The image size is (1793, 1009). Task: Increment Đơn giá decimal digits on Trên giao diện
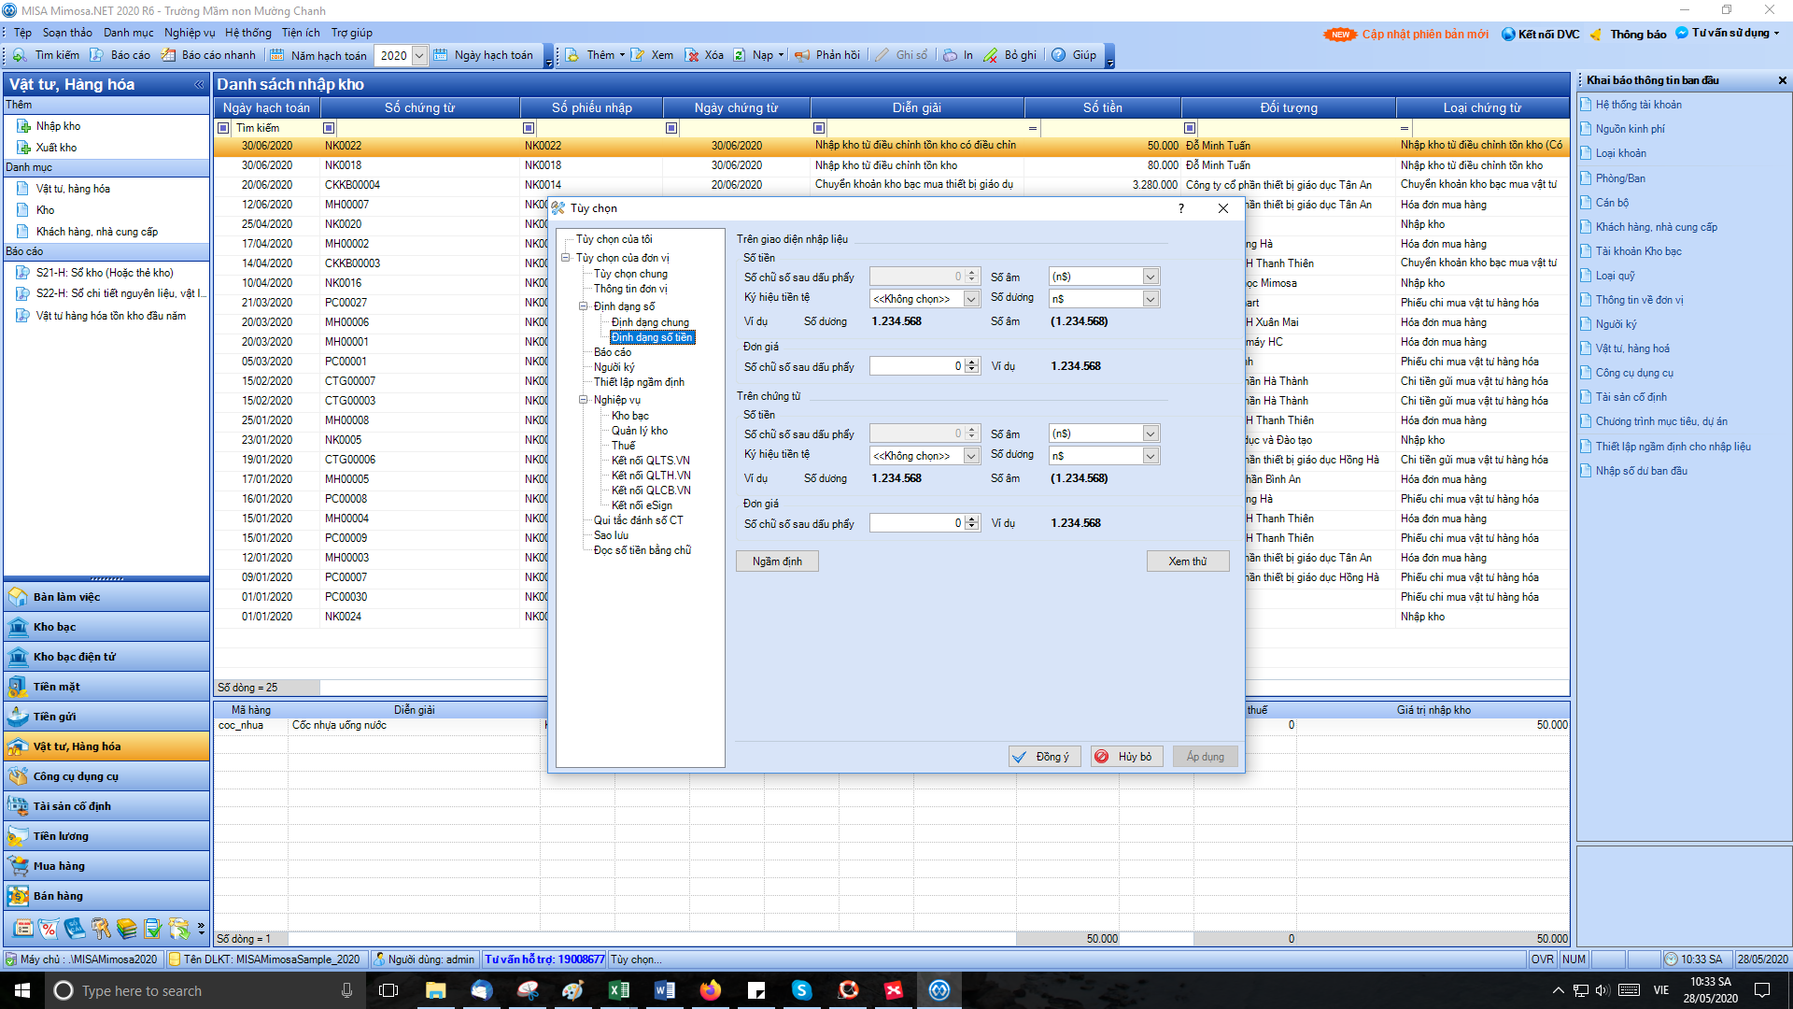(x=972, y=362)
